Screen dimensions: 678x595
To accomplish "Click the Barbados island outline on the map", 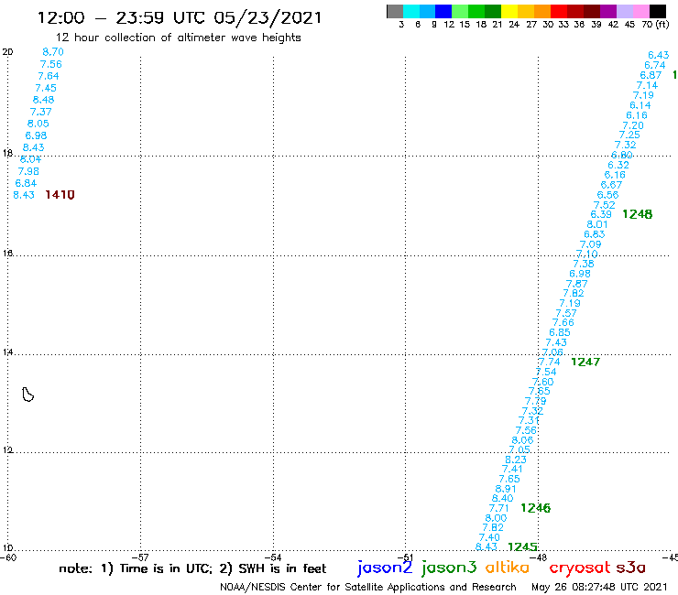I will click(x=28, y=395).
